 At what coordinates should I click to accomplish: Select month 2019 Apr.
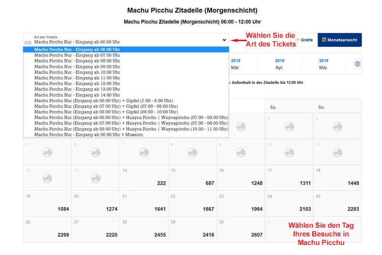point(279,64)
